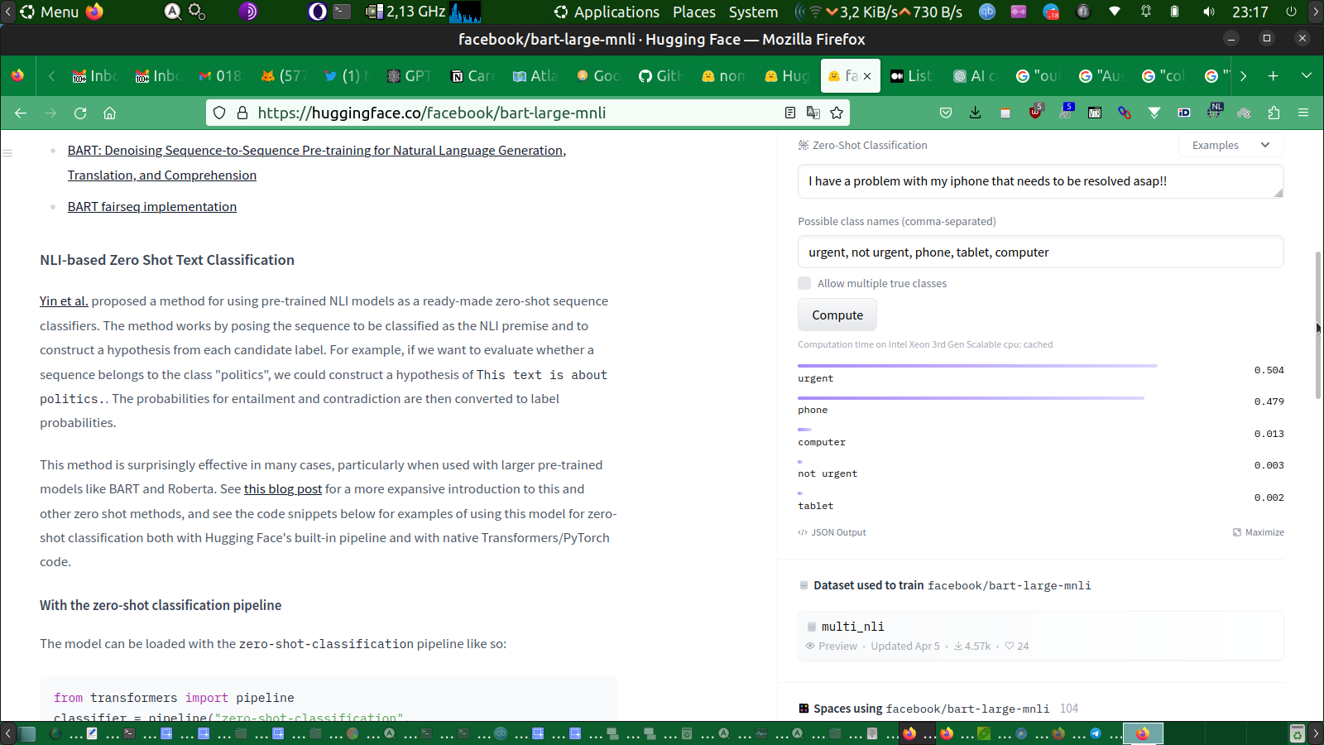
Task: Click the clock showing 23:17
Action: click(x=1250, y=12)
